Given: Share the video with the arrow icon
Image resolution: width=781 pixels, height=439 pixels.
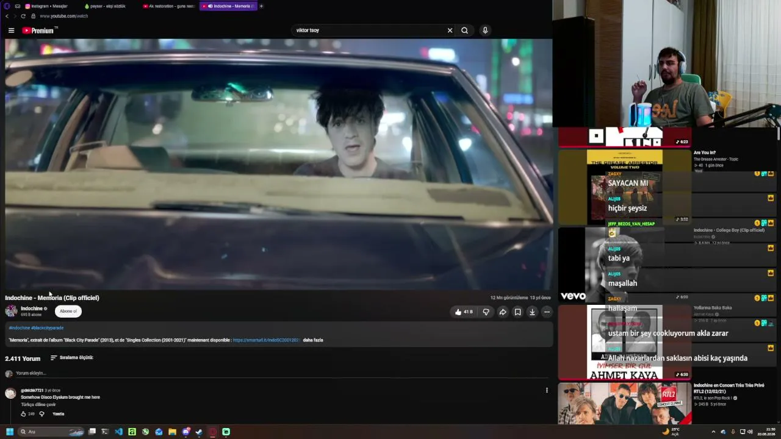Looking at the screenshot, I should [x=502, y=312].
